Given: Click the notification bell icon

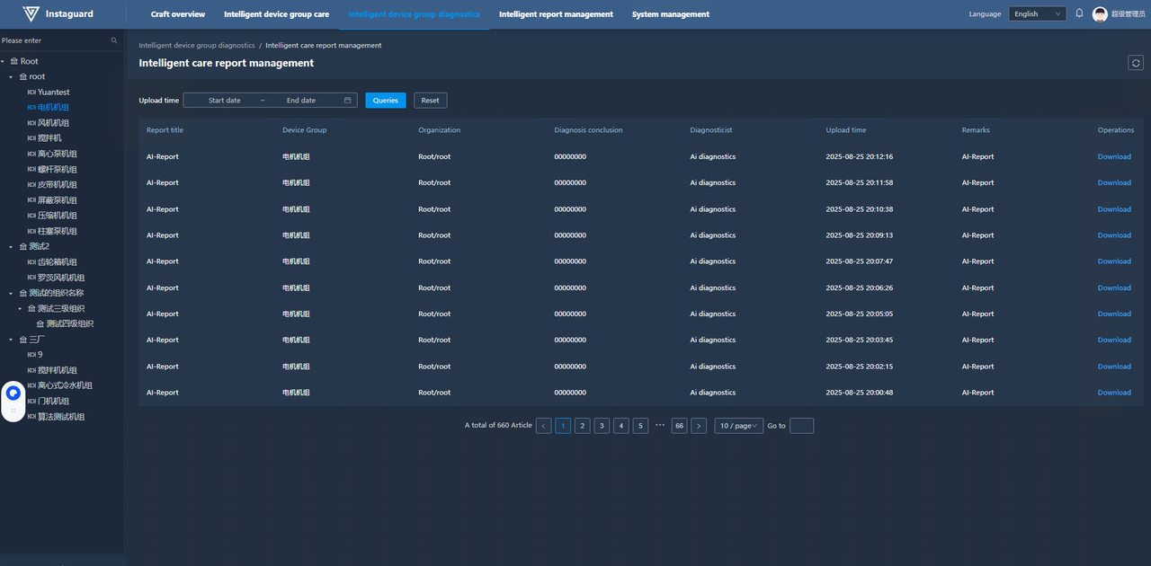Looking at the screenshot, I should tap(1079, 13).
